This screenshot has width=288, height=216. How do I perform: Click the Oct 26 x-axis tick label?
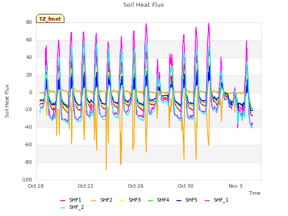tap(135, 186)
